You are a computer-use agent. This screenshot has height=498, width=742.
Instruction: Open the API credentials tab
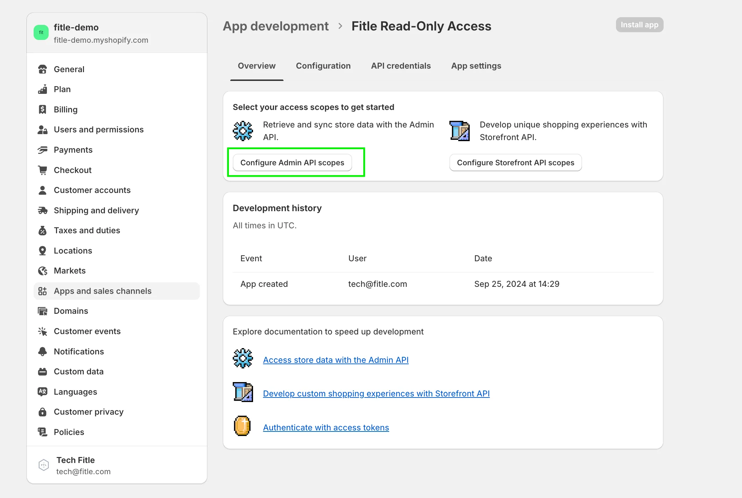(x=401, y=66)
